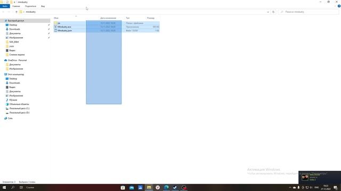Open Документы under Быстрый доступ
The width and height of the screenshot is (341, 191).
coord(15,33)
